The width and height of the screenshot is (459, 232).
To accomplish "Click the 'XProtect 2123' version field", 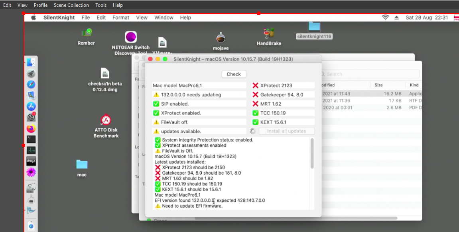I will coord(283,85).
